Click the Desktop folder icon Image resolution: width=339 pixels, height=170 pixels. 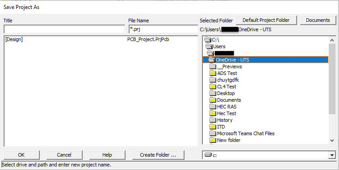[x=213, y=93]
